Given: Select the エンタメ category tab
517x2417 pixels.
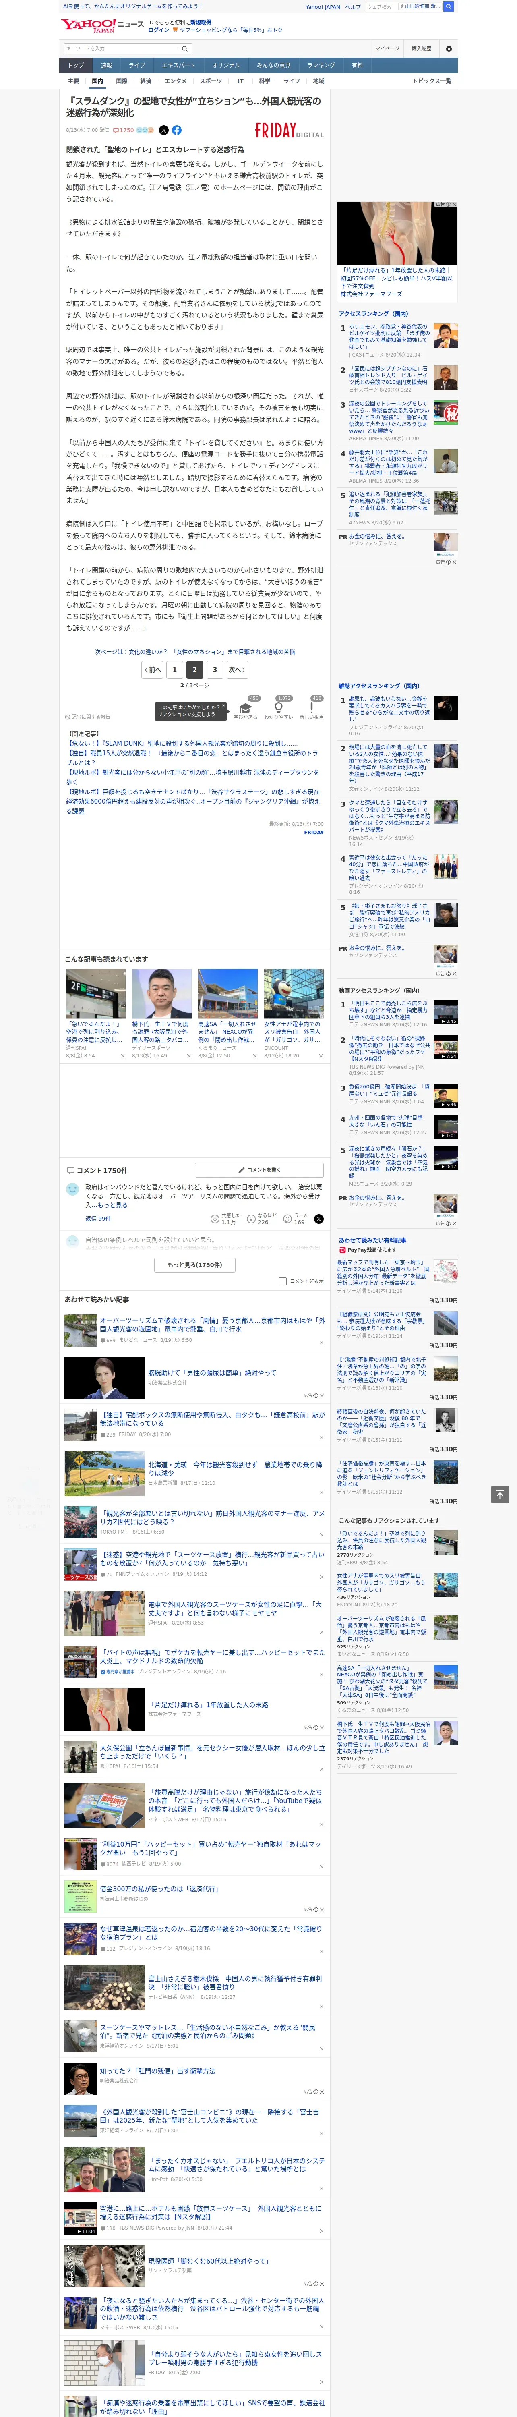Looking at the screenshot, I should point(176,82).
